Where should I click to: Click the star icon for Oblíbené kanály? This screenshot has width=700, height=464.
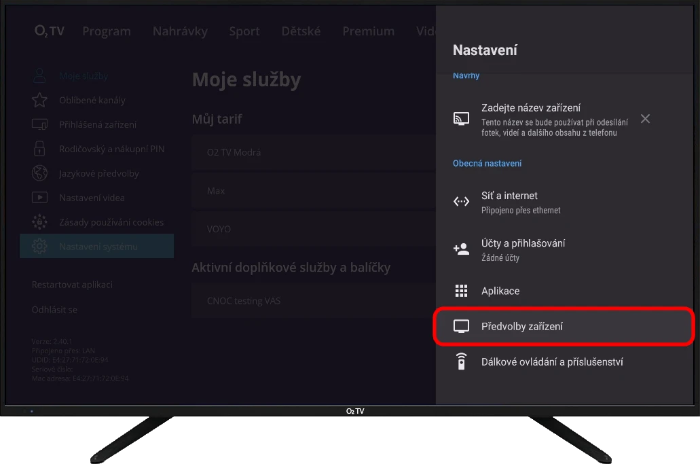click(x=39, y=101)
